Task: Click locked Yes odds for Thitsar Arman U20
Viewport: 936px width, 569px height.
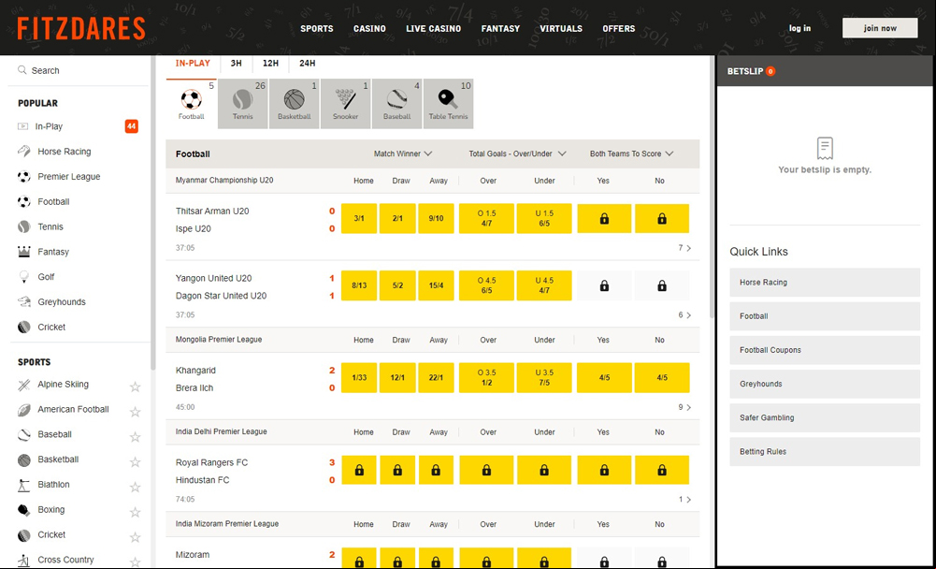Action: pyautogui.click(x=604, y=218)
